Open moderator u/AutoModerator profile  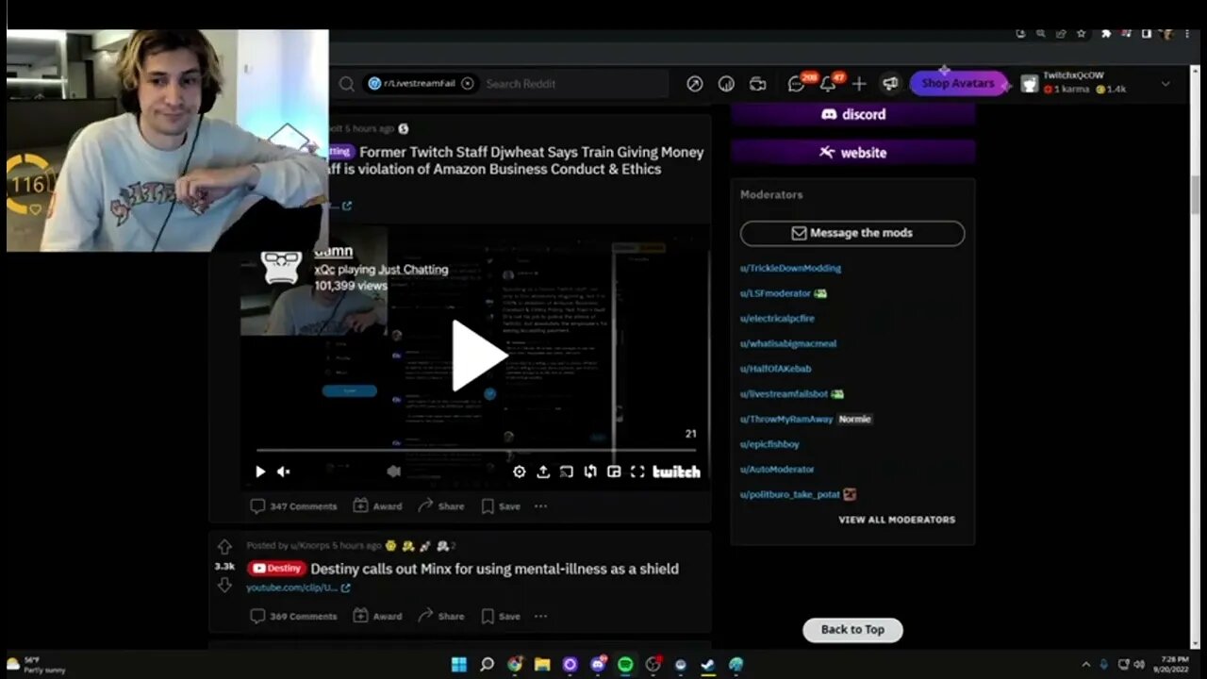click(777, 469)
